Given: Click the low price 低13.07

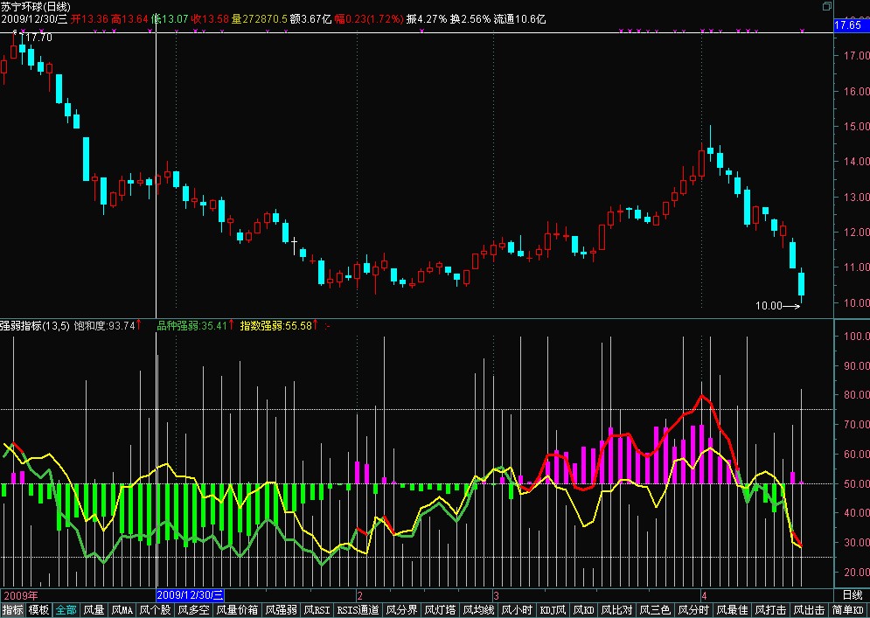Looking at the screenshot, I should (x=170, y=19).
